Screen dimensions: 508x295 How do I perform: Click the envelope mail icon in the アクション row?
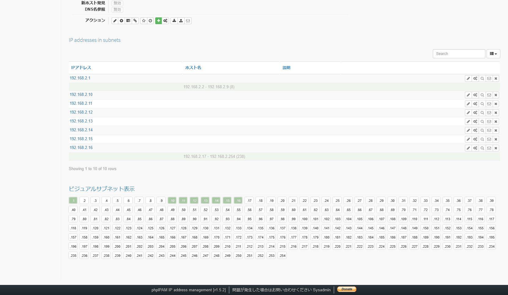pos(188,21)
